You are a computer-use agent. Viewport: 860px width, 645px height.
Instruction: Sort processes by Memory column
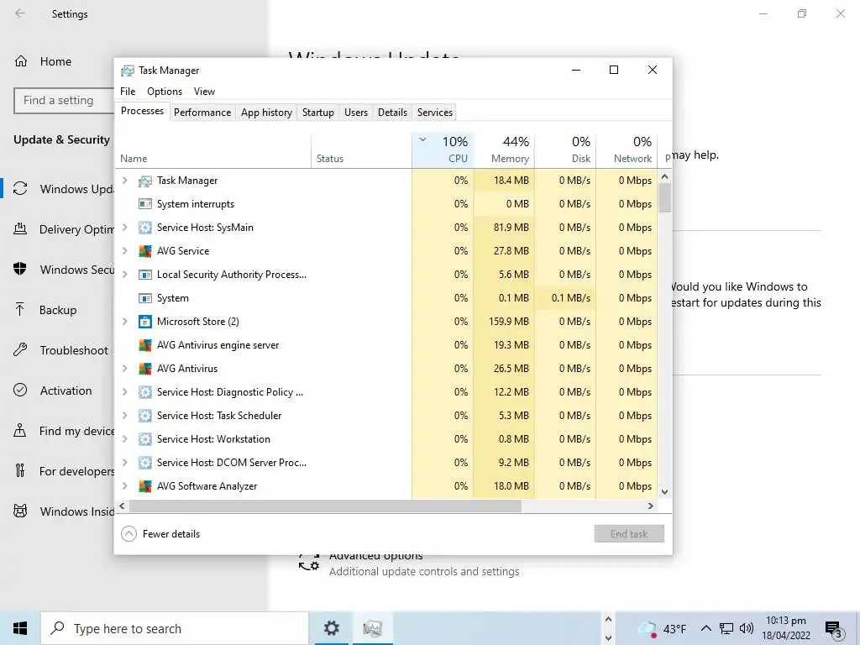pyautogui.click(x=504, y=149)
